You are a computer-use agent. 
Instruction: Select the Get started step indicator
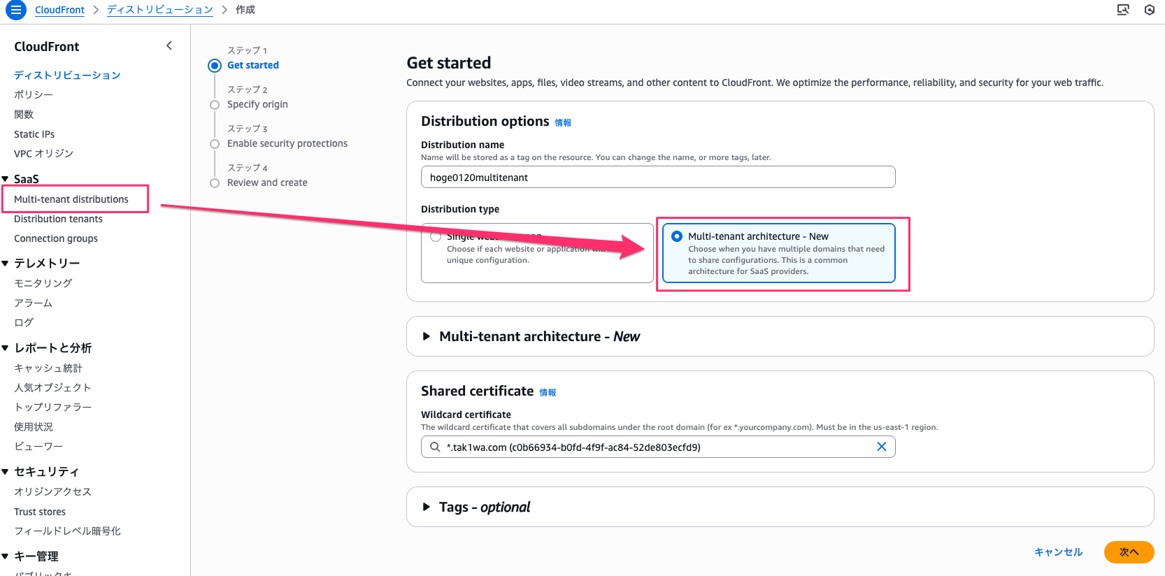tap(215, 66)
